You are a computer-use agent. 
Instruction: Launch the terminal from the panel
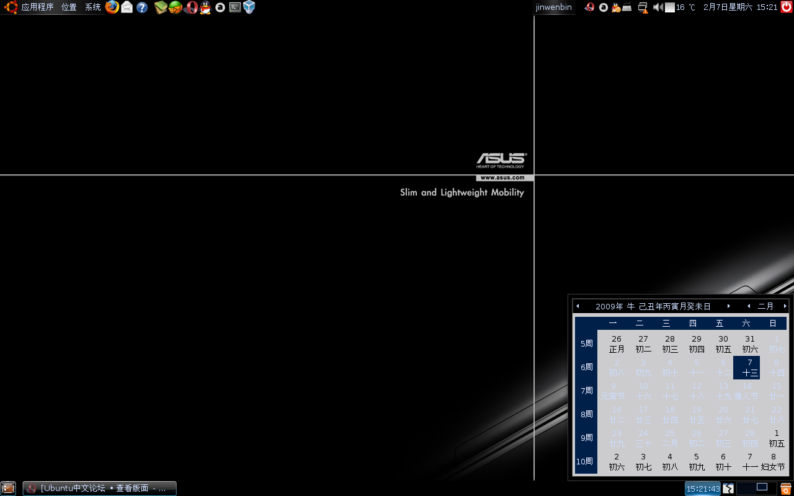click(234, 7)
